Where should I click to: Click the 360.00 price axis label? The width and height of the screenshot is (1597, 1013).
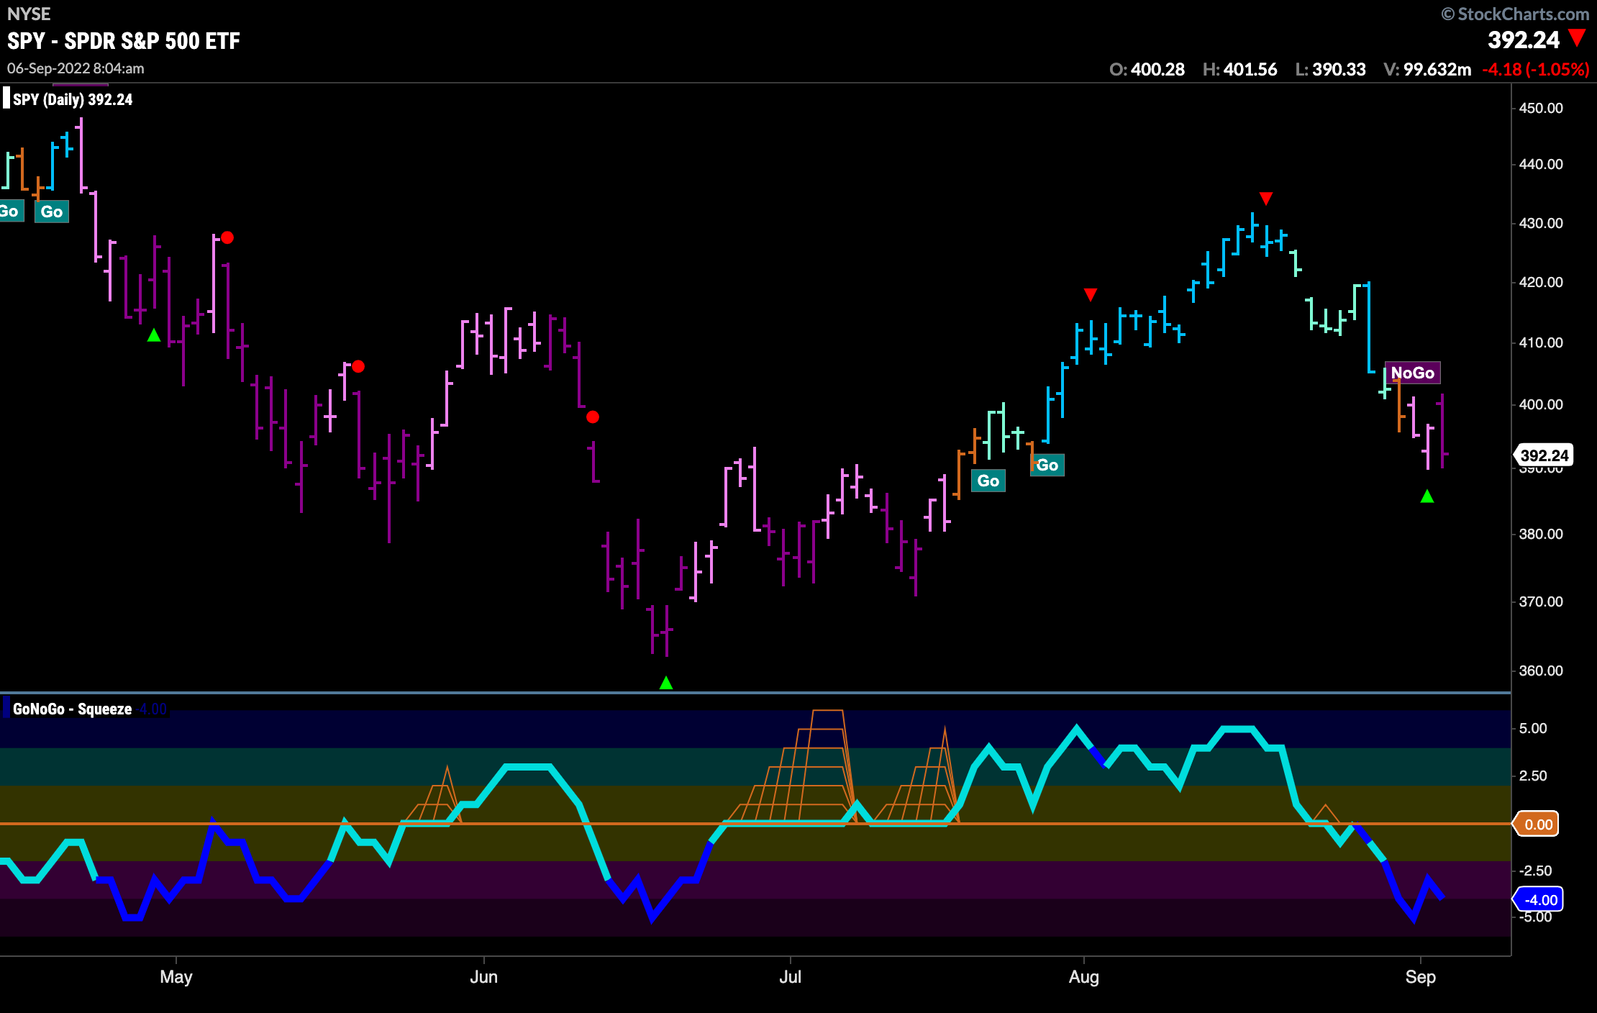[x=1541, y=671]
